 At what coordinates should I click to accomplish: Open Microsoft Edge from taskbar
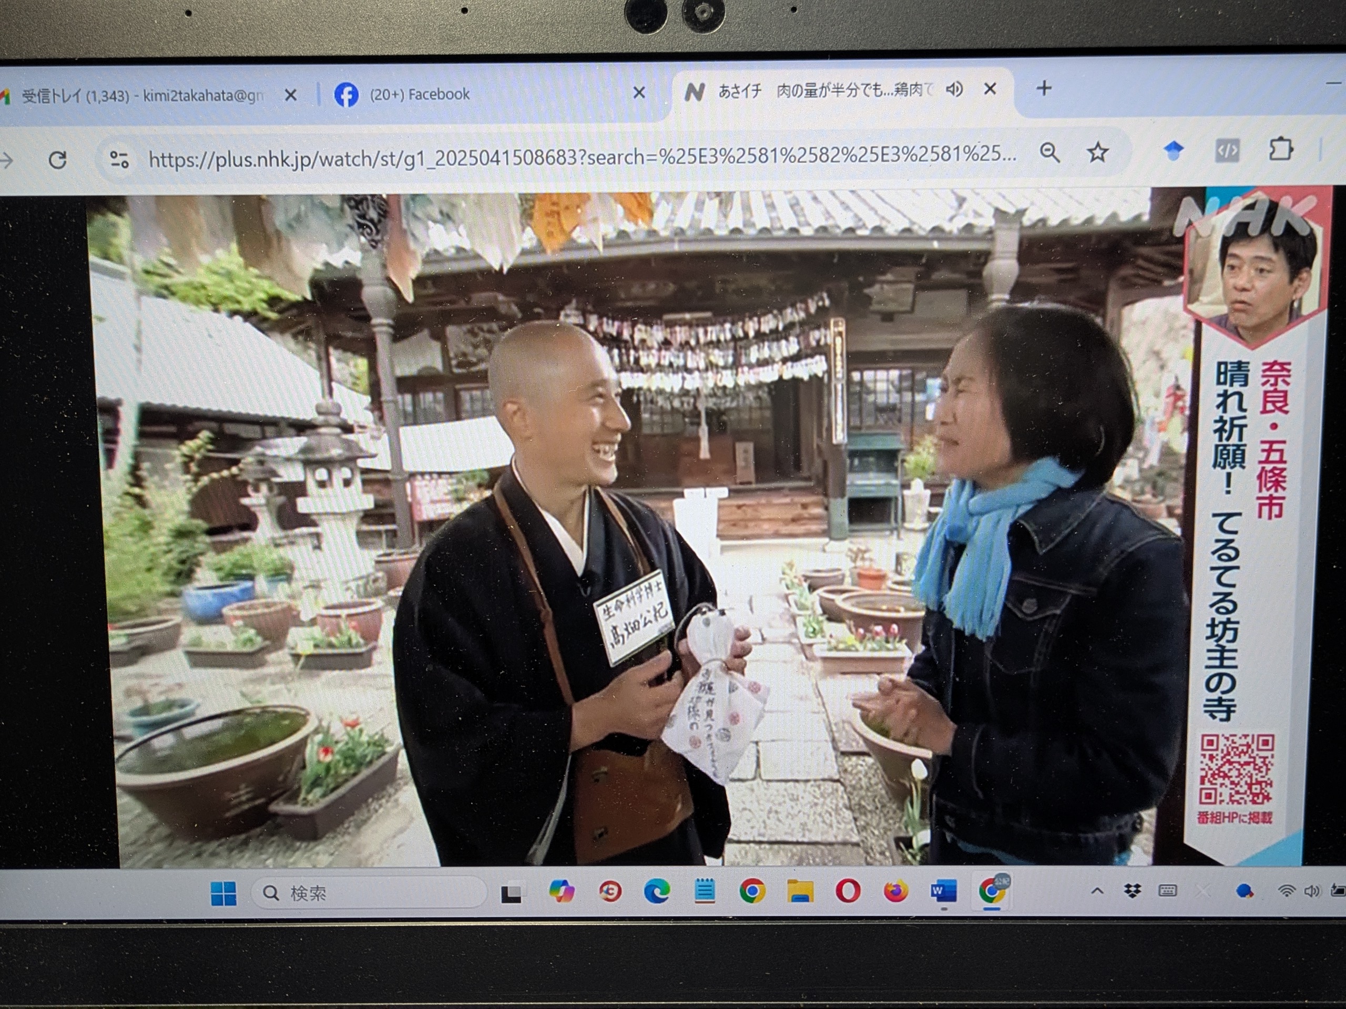click(657, 892)
